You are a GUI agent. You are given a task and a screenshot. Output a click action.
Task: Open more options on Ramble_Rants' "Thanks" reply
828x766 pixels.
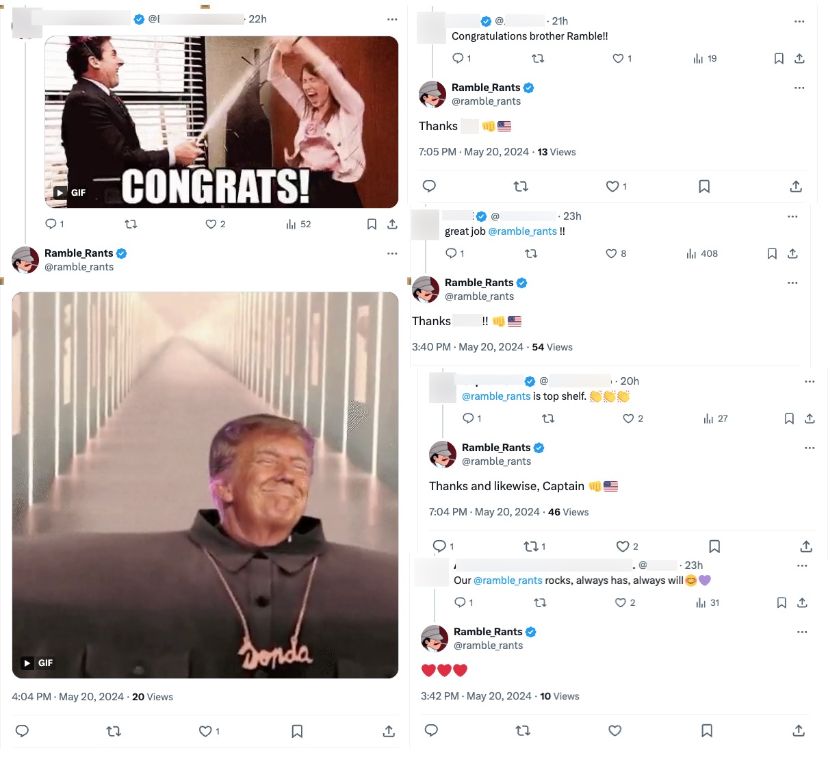[799, 88]
